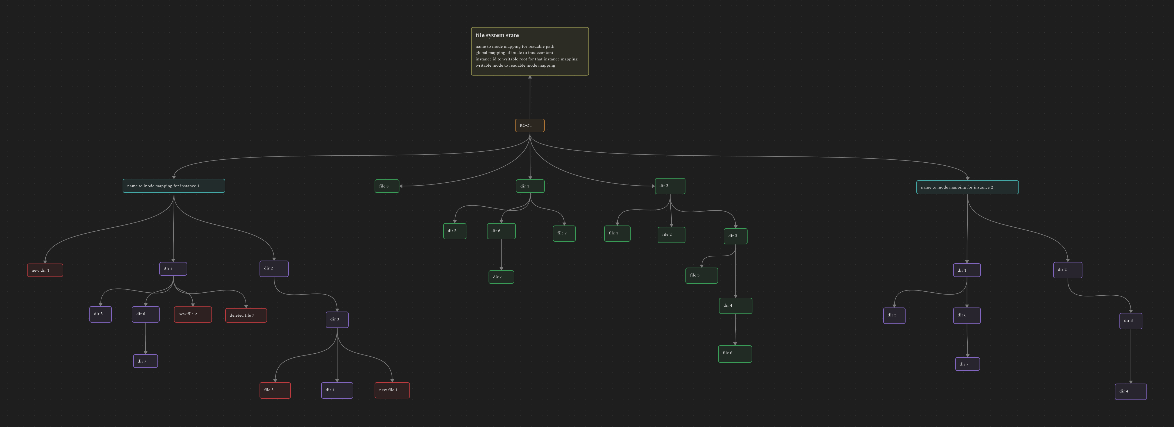Click the text 'global mapping of inode to inodecontent'
The height and width of the screenshot is (427, 1174).
pyautogui.click(x=514, y=53)
